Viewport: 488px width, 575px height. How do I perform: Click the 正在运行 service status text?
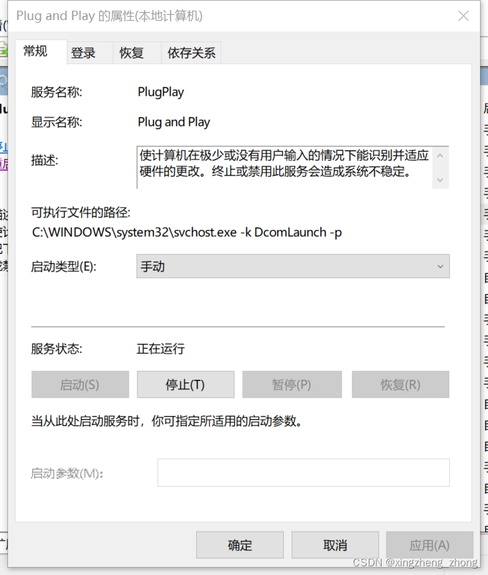click(161, 349)
